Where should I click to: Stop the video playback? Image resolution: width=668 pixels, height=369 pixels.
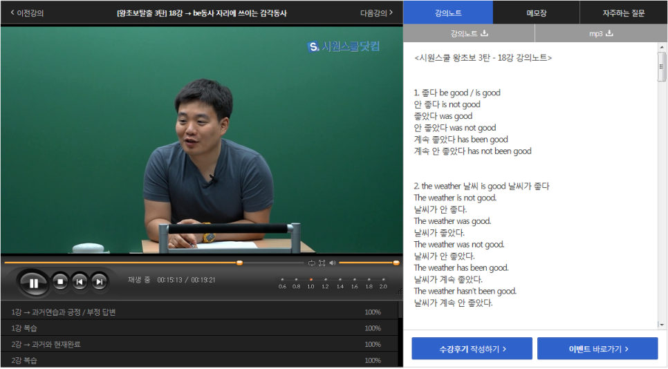pos(60,282)
